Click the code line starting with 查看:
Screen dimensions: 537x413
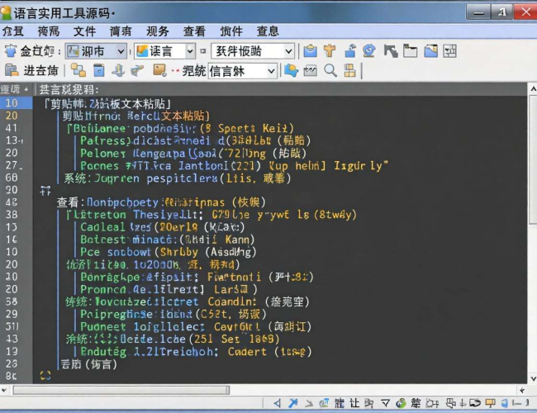coord(161,202)
